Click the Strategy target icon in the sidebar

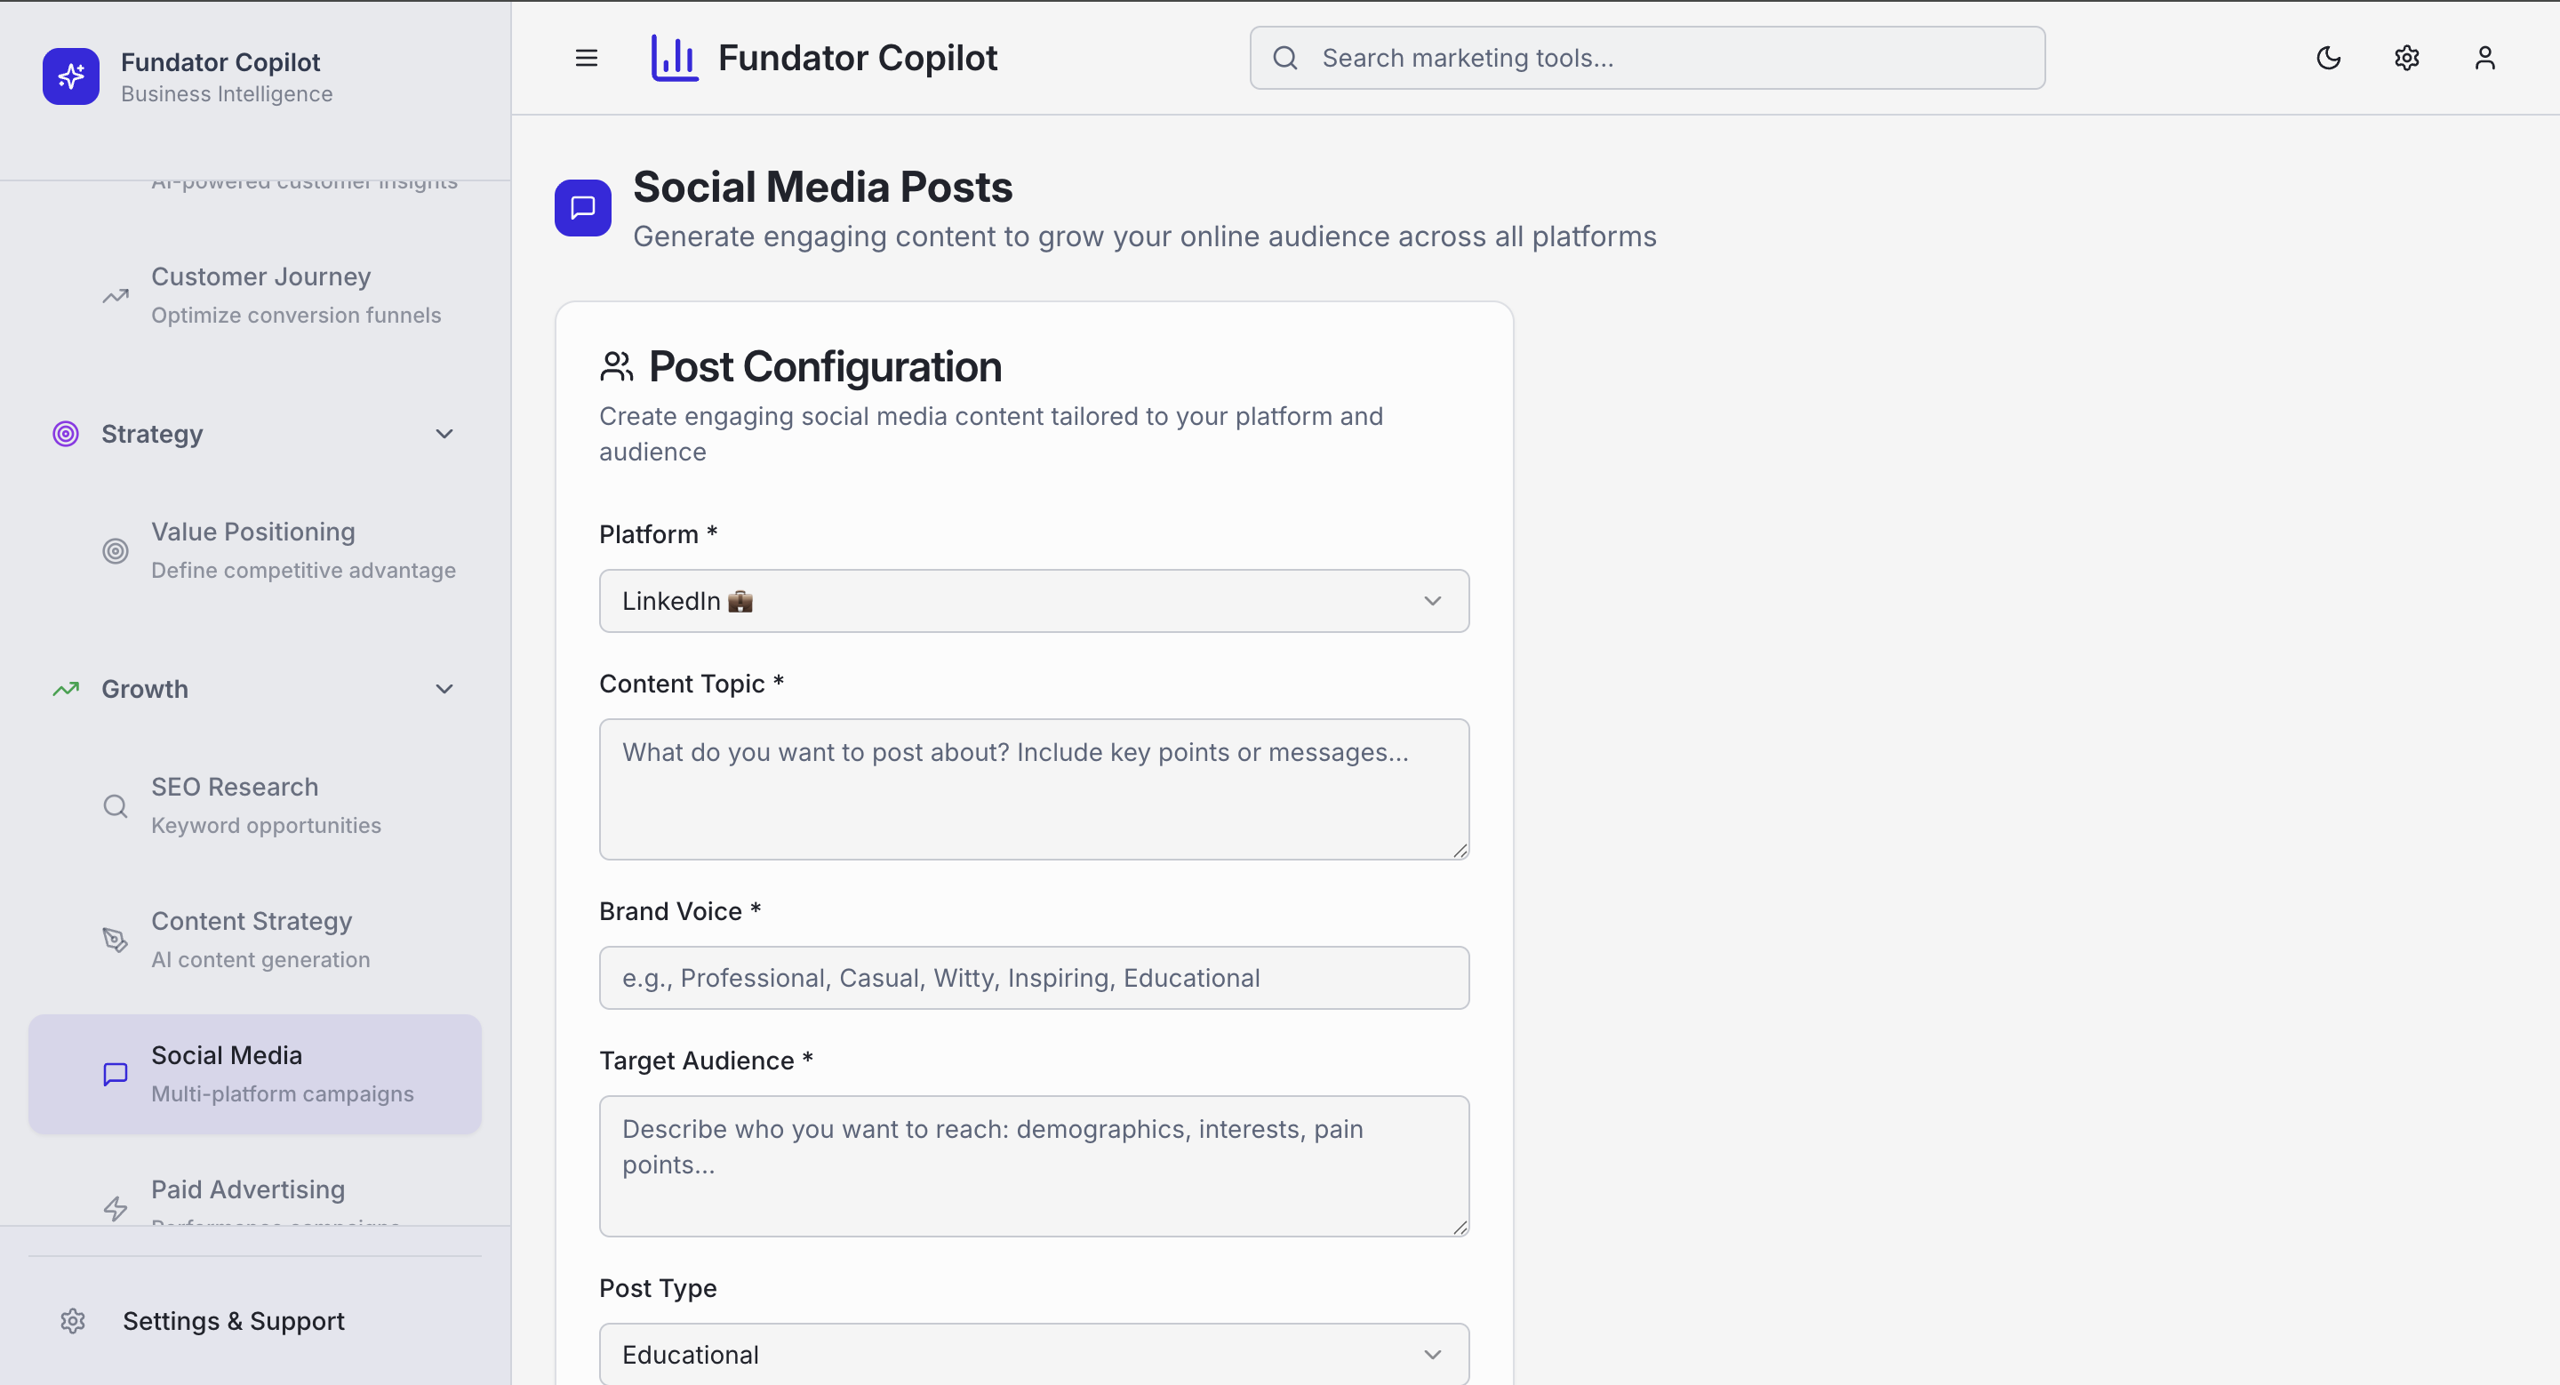coord(66,434)
